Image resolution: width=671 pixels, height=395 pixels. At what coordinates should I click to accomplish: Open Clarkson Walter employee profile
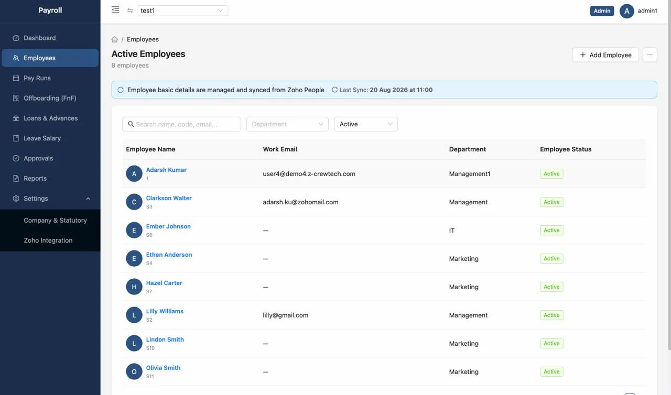pos(169,198)
